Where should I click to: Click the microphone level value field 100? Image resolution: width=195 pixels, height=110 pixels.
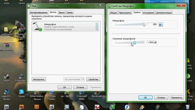pos(152,24)
